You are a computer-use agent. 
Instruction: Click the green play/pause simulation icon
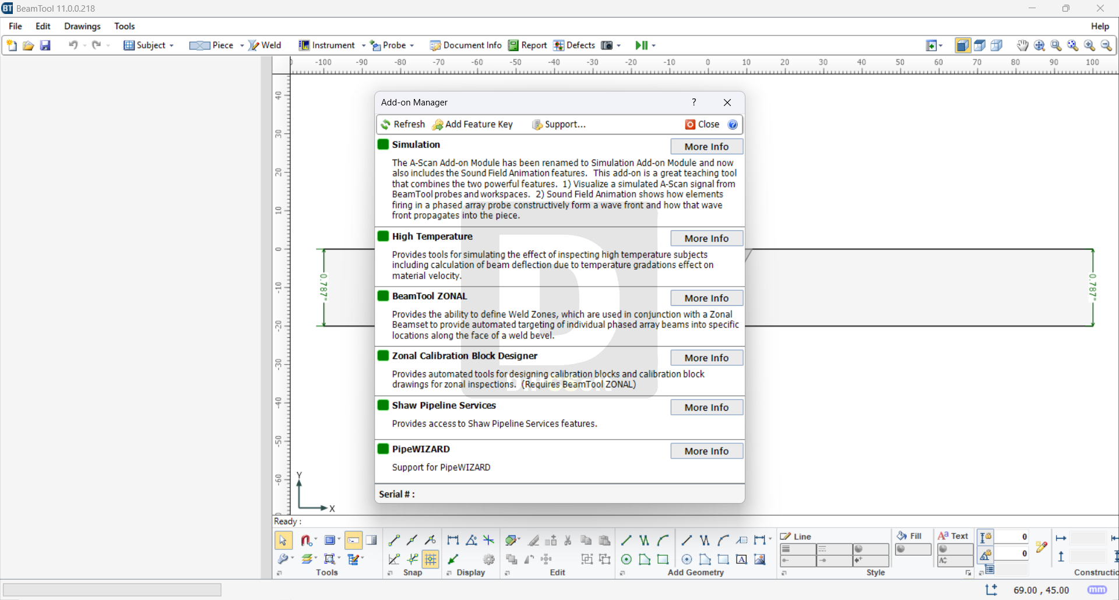coord(641,45)
